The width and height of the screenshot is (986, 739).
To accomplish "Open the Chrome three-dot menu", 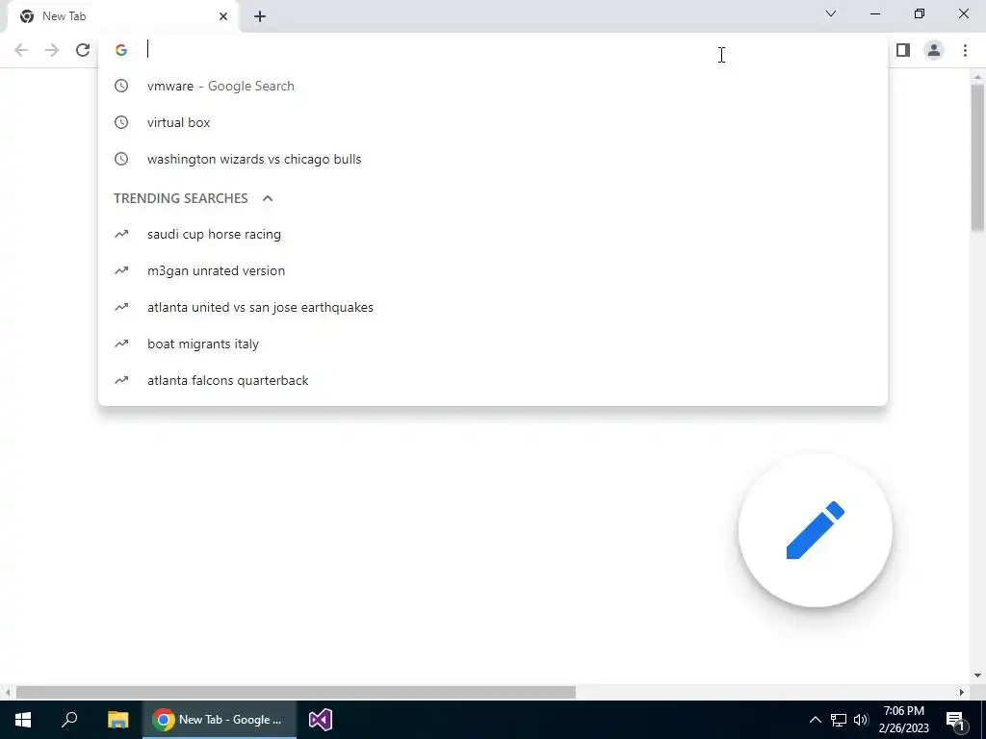I will (x=965, y=50).
